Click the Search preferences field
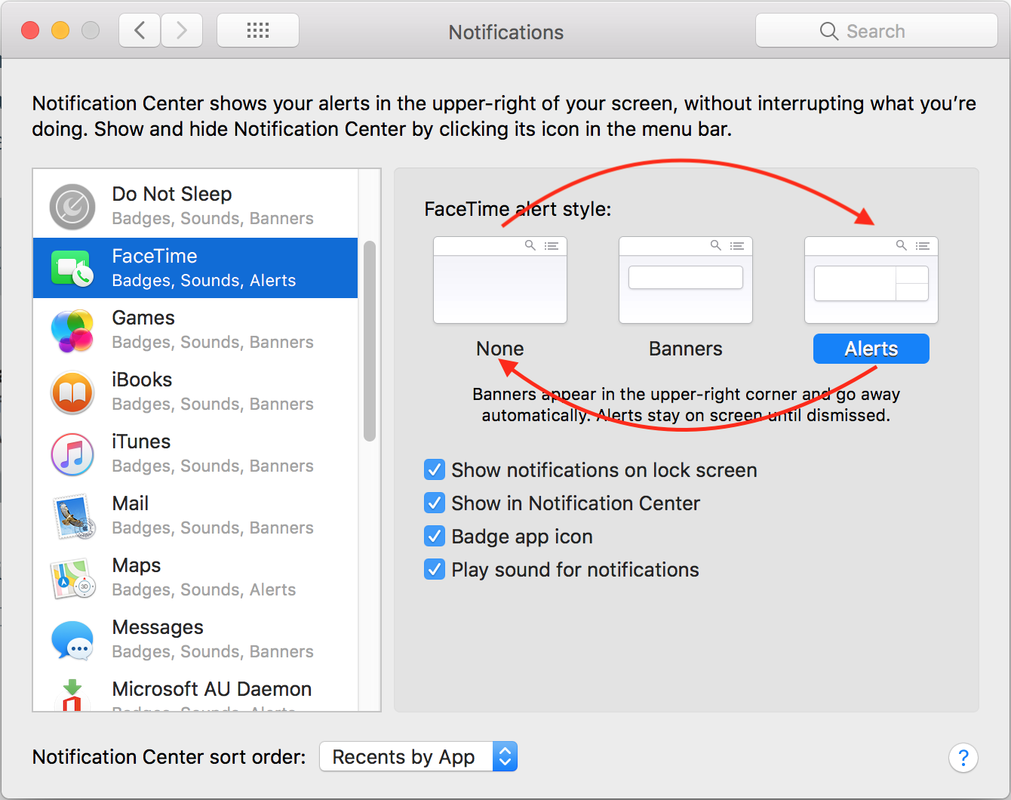The width and height of the screenshot is (1011, 800). (x=877, y=31)
